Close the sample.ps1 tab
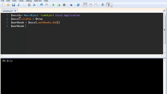This screenshot has width=167, height=94. coord(15,11)
